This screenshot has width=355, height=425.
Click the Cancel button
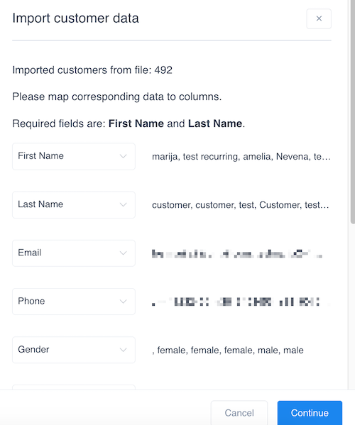click(239, 413)
